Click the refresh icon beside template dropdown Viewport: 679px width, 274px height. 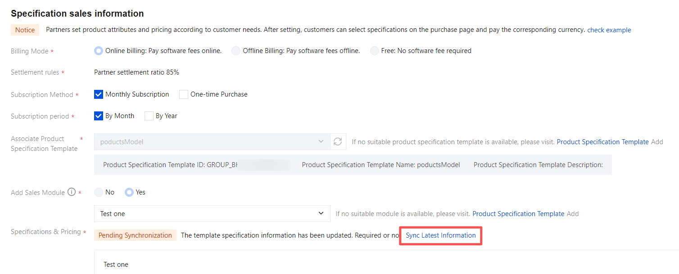(338, 142)
